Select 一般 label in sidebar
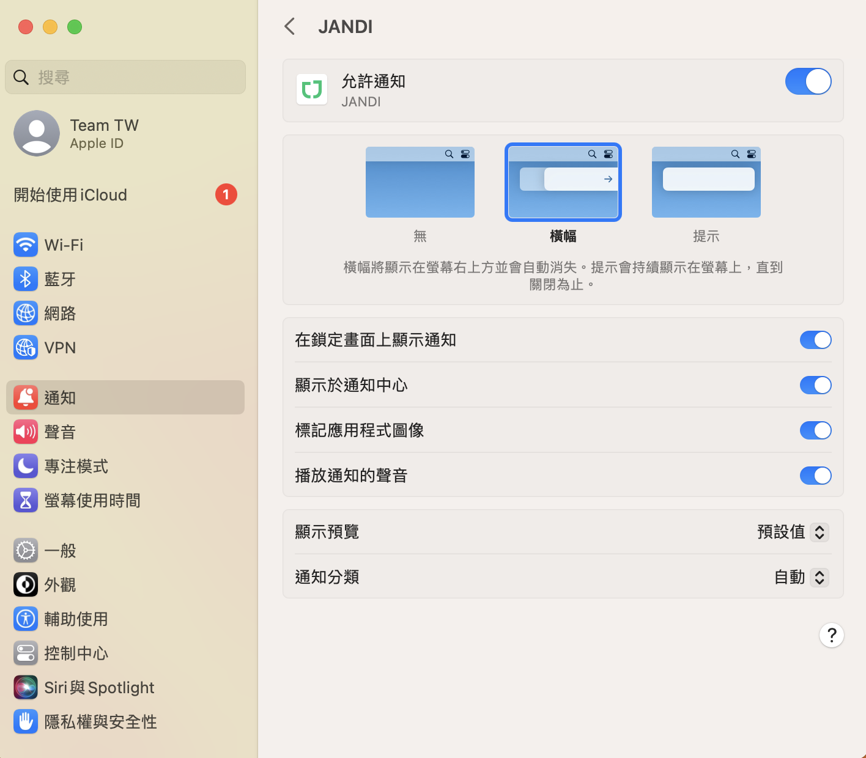The height and width of the screenshot is (758, 866). coord(60,551)
